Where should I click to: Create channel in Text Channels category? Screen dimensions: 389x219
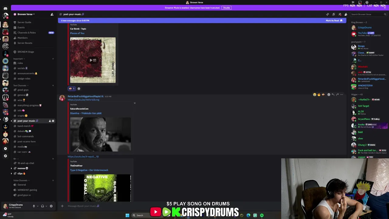(53, 85)
